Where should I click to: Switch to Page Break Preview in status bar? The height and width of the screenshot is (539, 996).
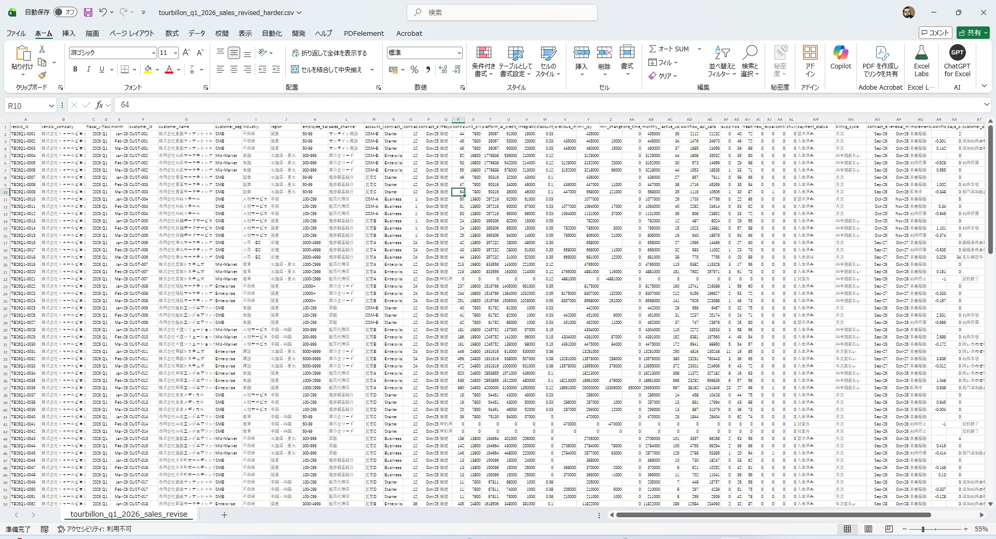pyautogui.click(x=889, y=529)
